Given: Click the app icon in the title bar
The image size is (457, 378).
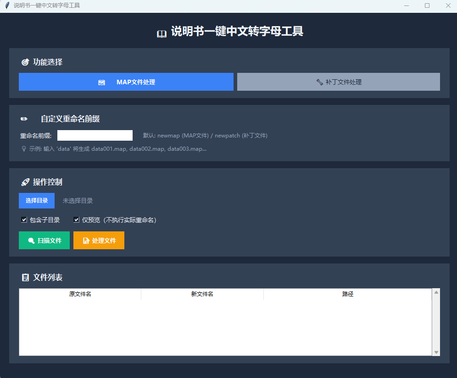Looking at the screenshot, I should coord(6,5).
